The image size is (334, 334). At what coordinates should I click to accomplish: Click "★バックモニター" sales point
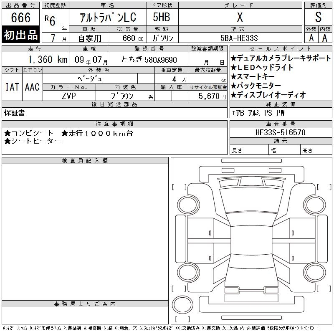256,86
